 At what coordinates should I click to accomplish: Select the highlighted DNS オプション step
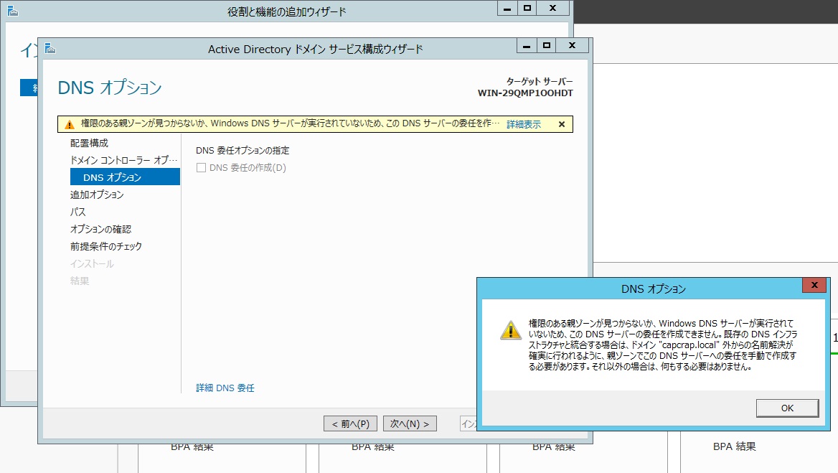coord(125,177)
